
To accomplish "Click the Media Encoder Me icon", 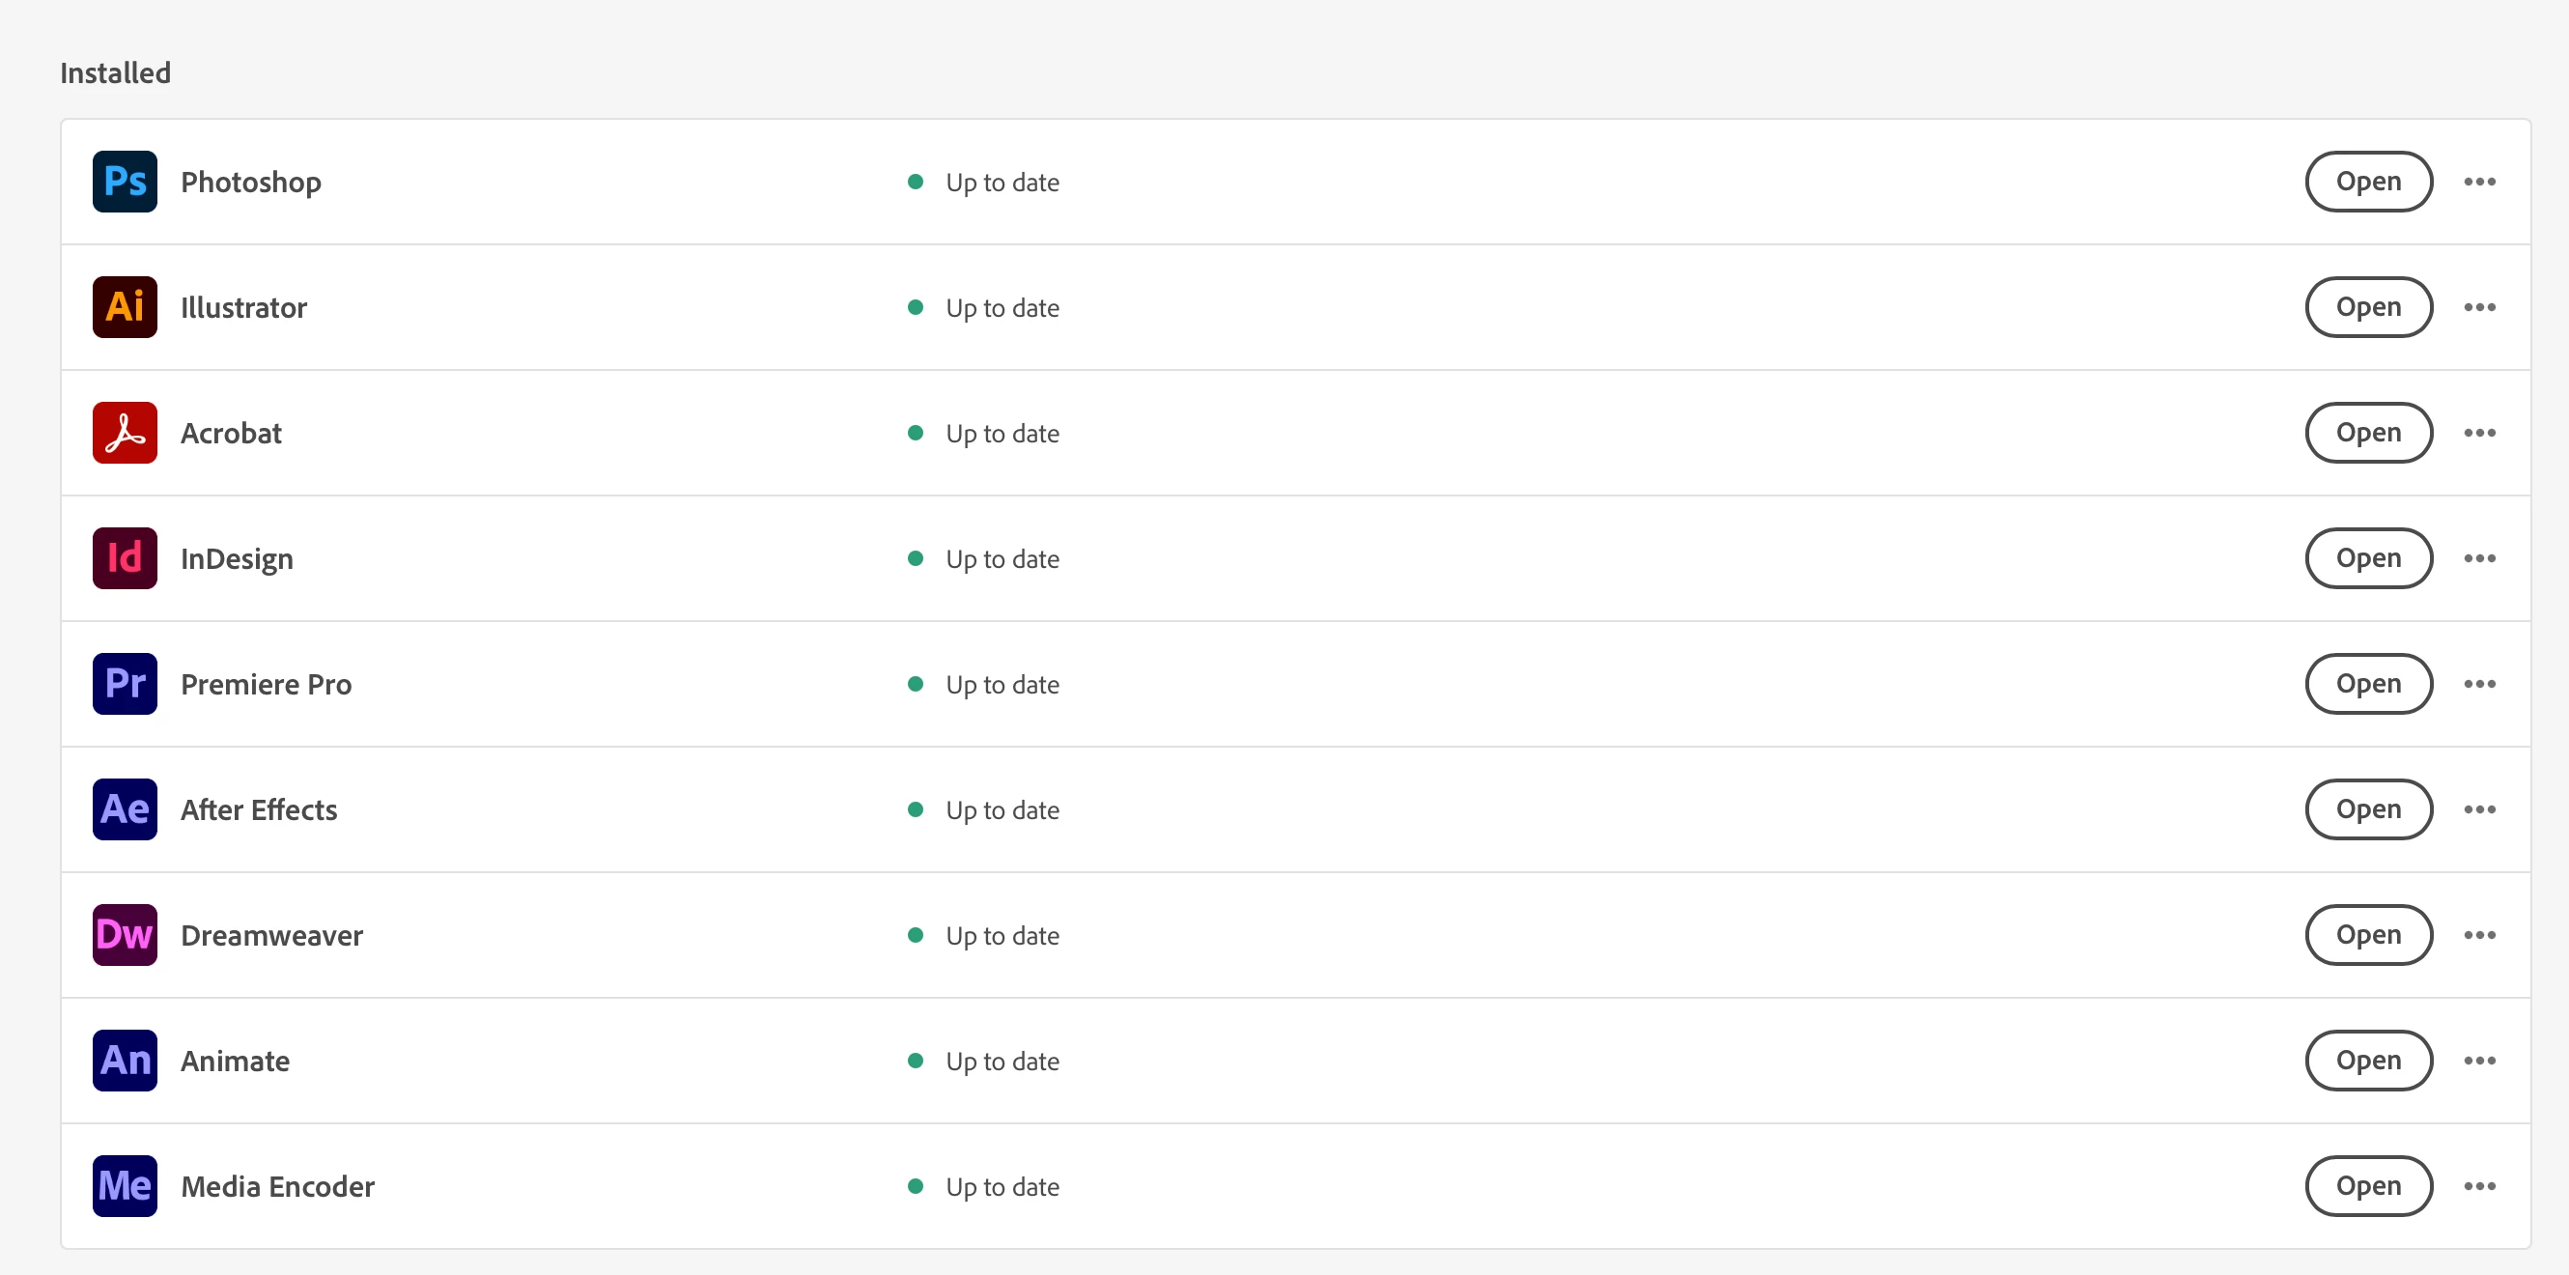I will coord(125,1186).
